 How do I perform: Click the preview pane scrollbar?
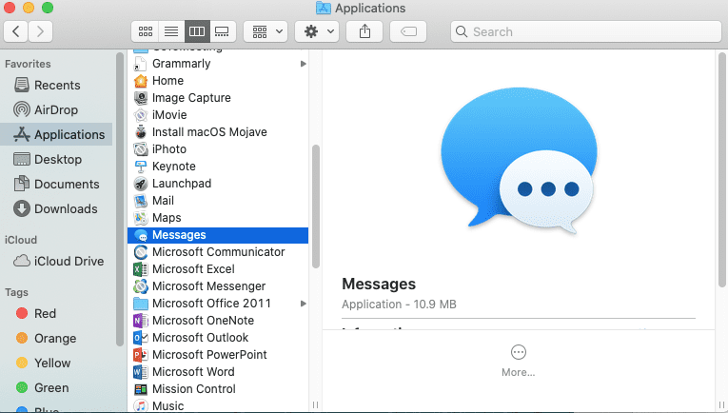tap(722, 169)
